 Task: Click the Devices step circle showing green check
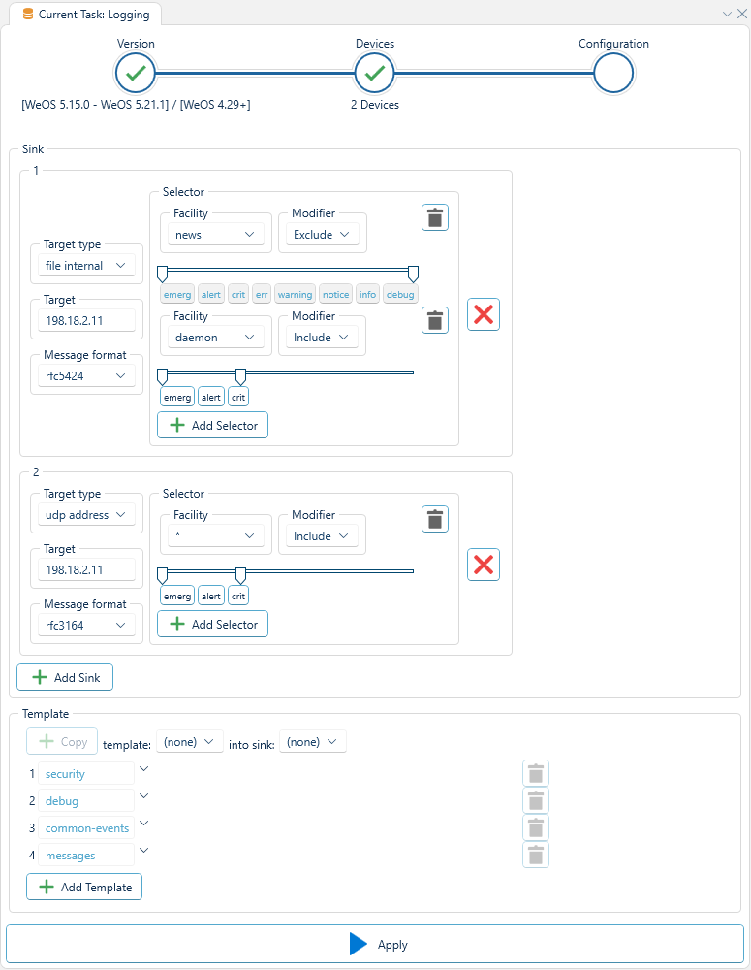click(374, 73)
